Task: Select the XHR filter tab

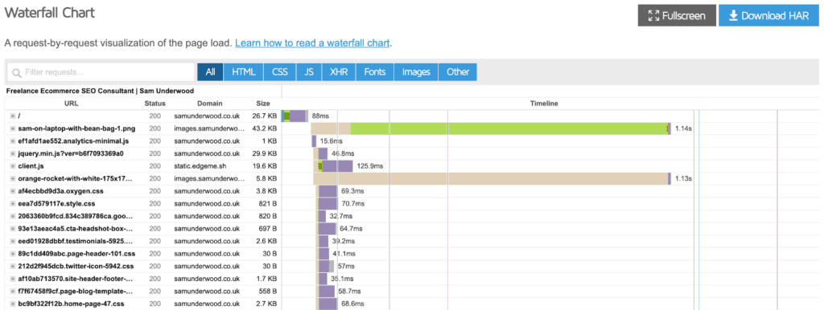Action: (339, 71)
